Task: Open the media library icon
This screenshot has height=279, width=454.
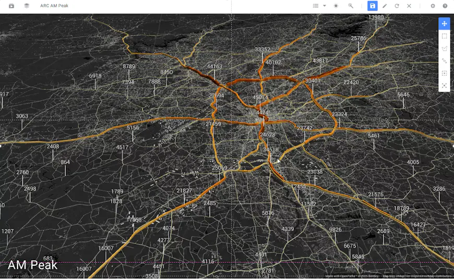Action: click(11, 6)
